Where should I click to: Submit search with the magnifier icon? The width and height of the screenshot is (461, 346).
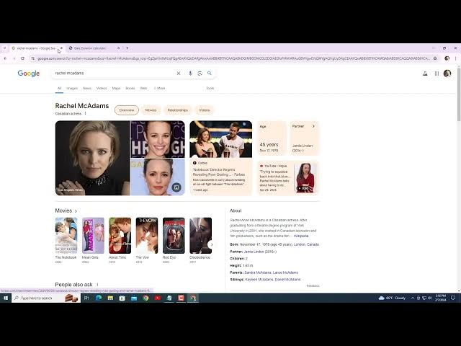(x=210, y=73)
